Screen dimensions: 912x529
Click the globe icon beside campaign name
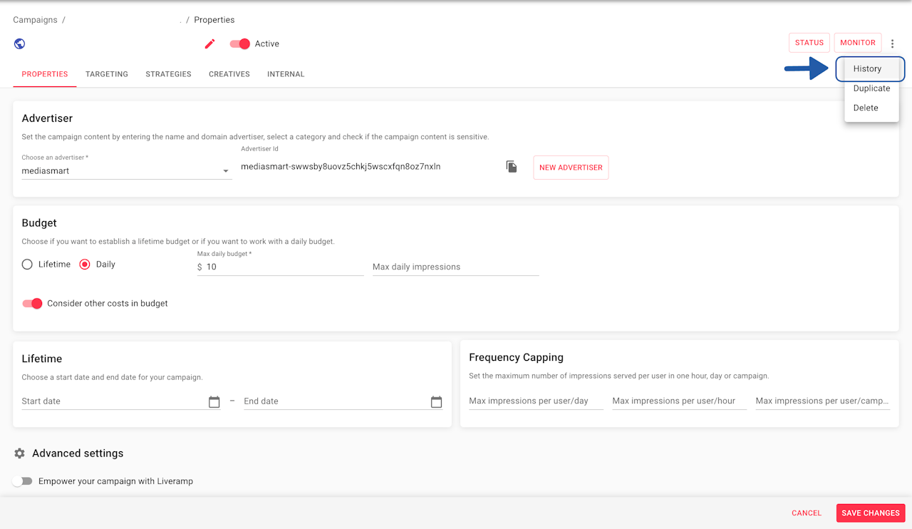[19, 43]
